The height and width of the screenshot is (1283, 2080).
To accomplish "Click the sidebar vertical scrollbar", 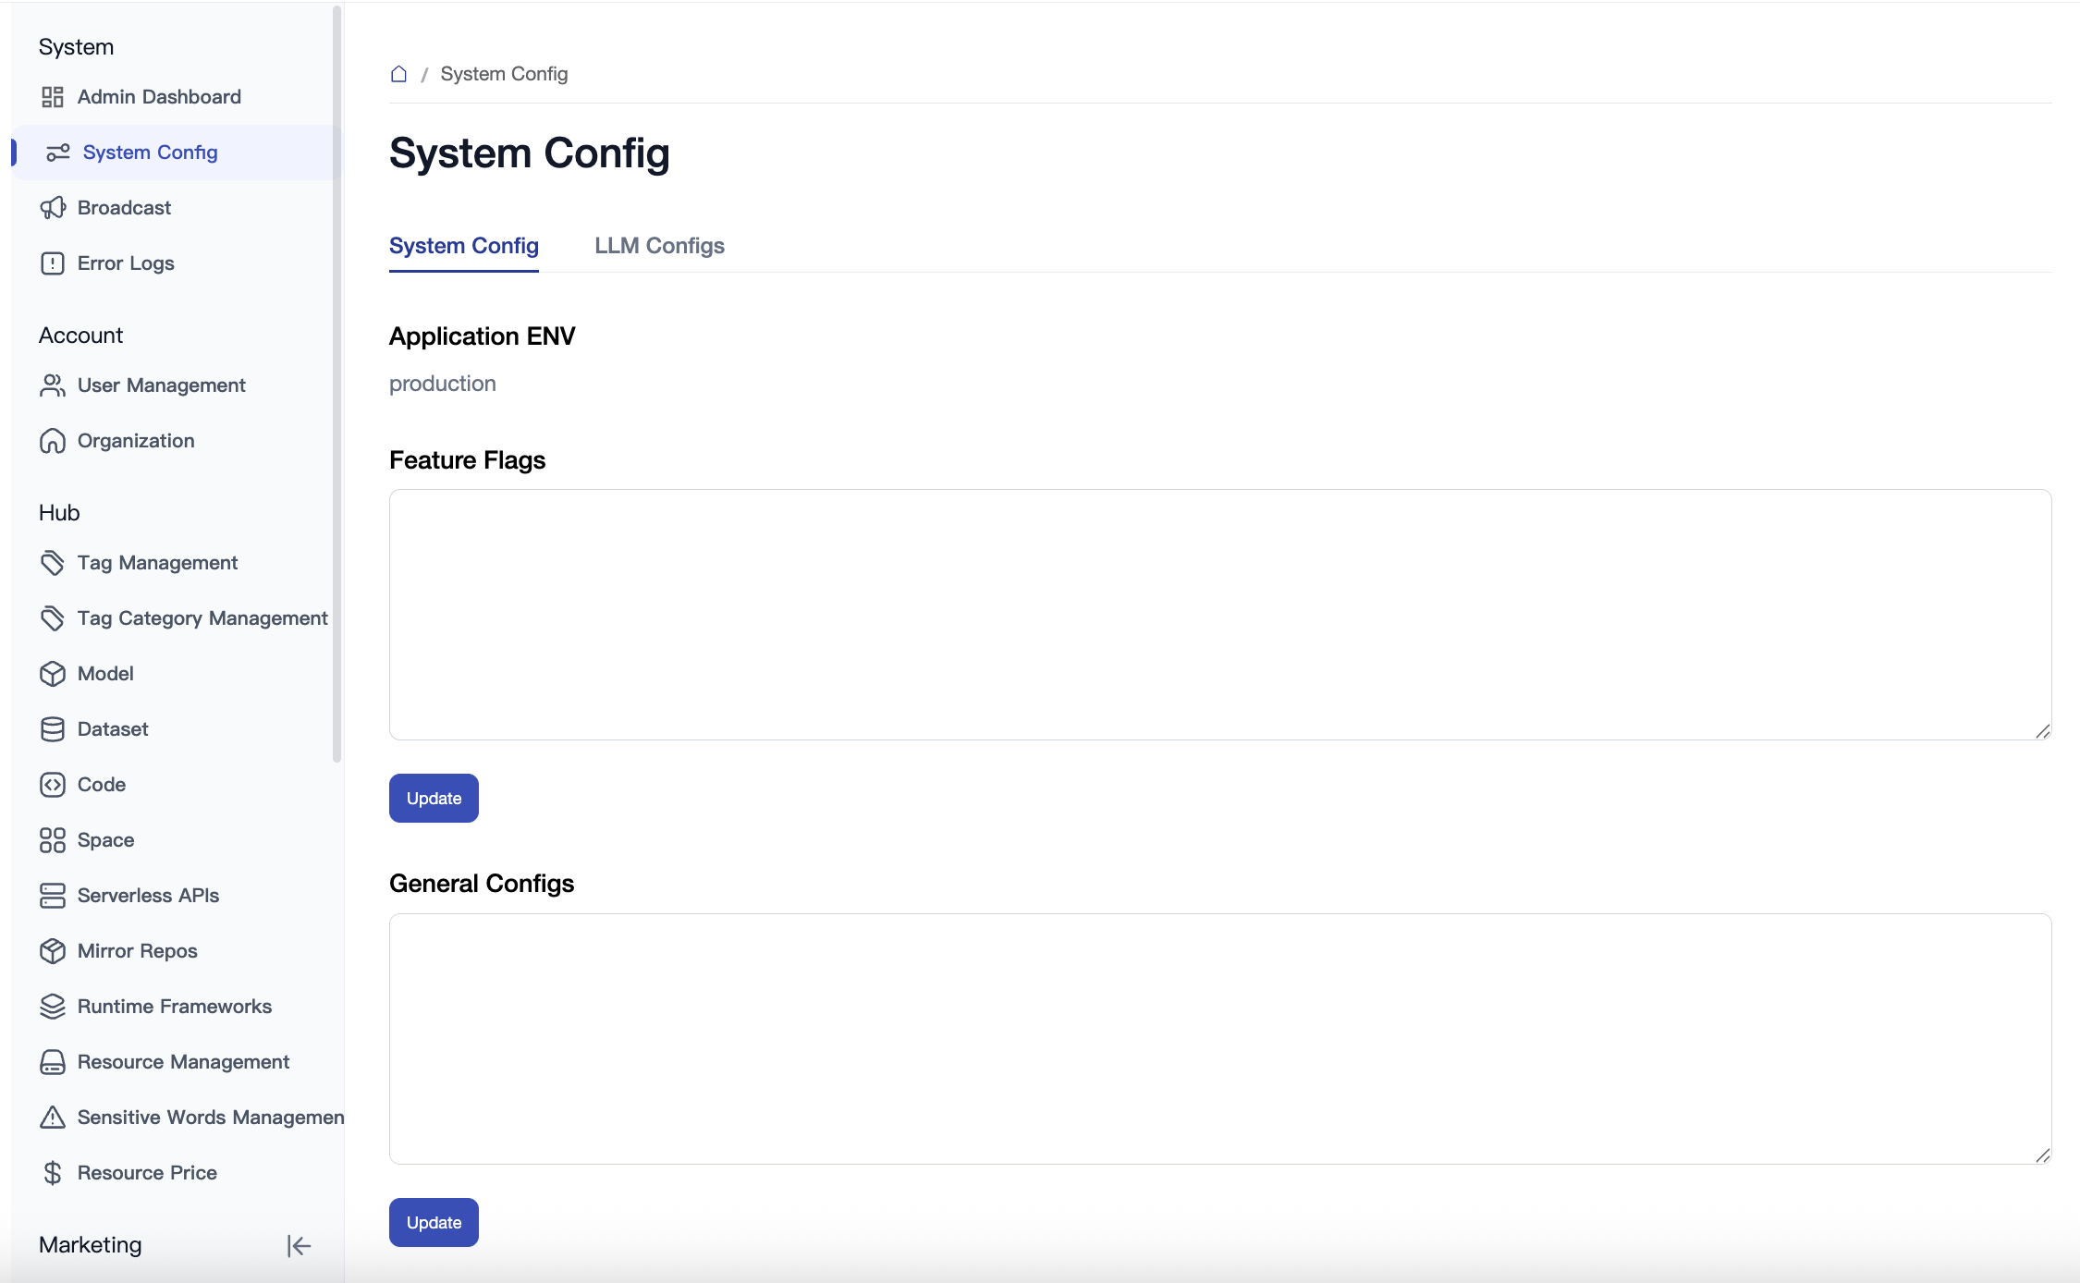I will click(x=336, y=384).
